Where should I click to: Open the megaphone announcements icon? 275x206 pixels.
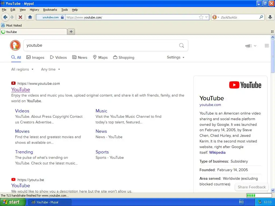[x=248, y=46]
